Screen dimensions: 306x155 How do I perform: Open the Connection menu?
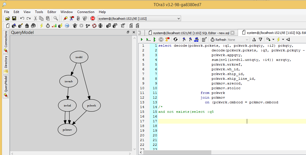click(x=86, y=12)
